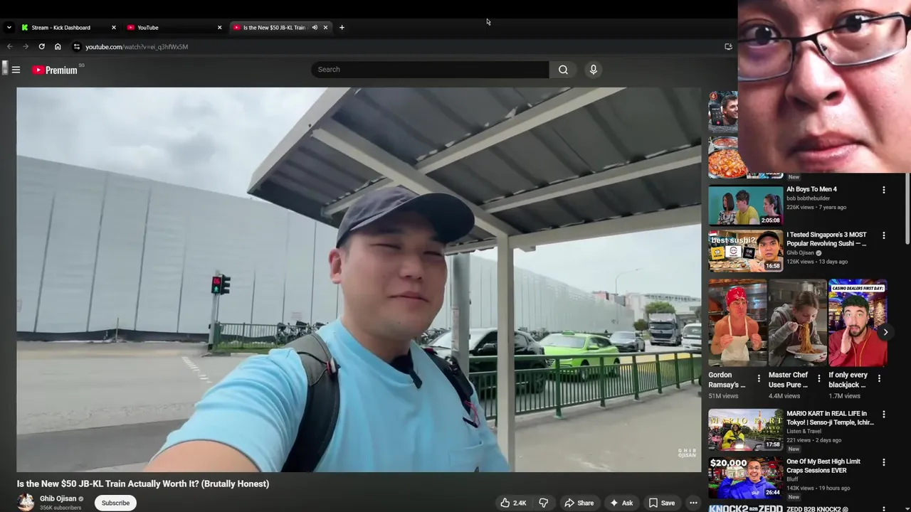The width and height of the screenshot is (911, 512).
Task: Save the video to a playlist
Action: 661,503
